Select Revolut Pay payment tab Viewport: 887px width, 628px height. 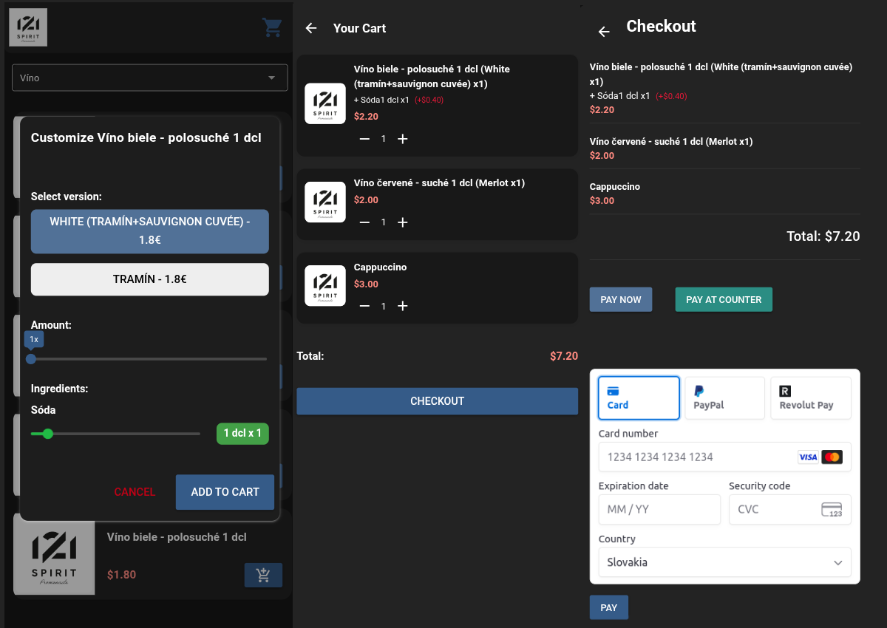coord(811,397)
